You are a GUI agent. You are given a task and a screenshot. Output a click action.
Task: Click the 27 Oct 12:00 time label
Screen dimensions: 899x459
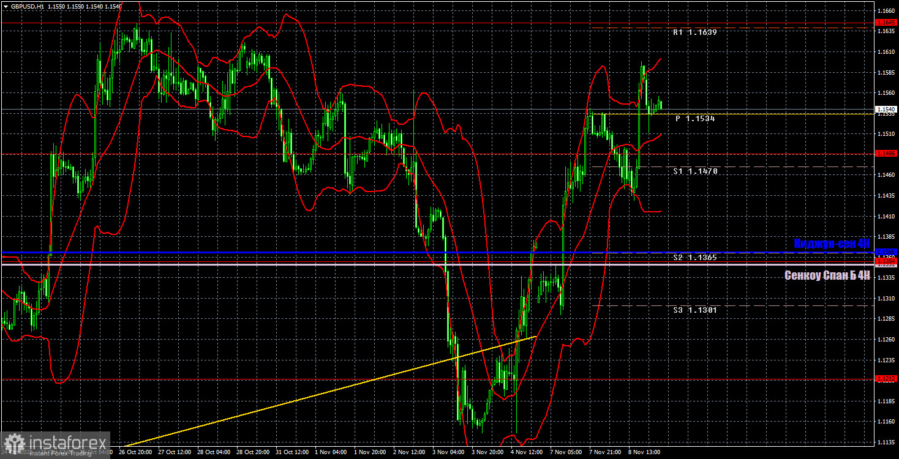175,452
